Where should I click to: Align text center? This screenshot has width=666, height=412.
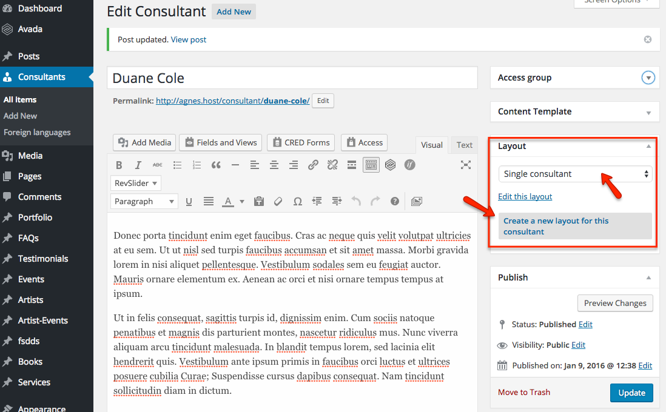coord(274,165)
